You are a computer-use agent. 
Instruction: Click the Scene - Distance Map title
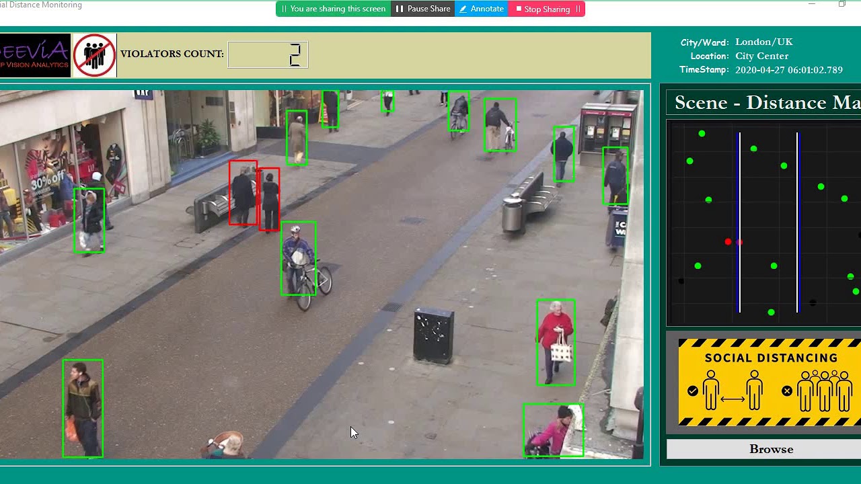768,102
